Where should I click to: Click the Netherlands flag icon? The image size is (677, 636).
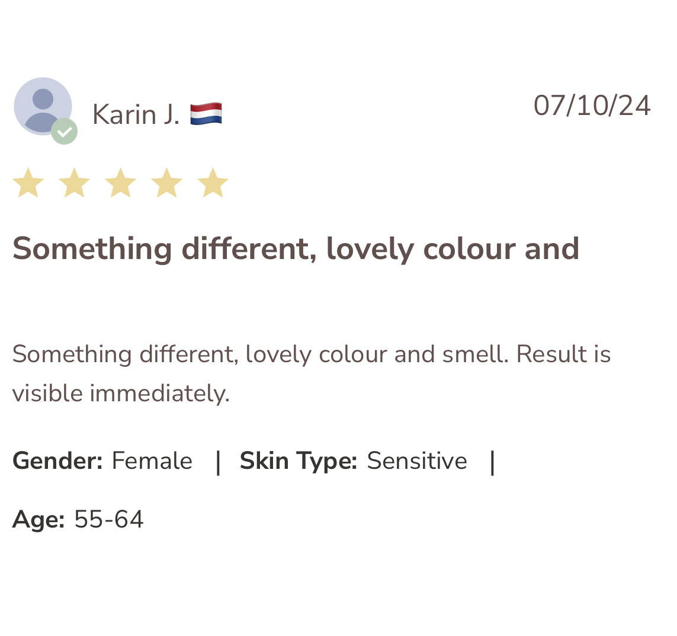[206, 114]
